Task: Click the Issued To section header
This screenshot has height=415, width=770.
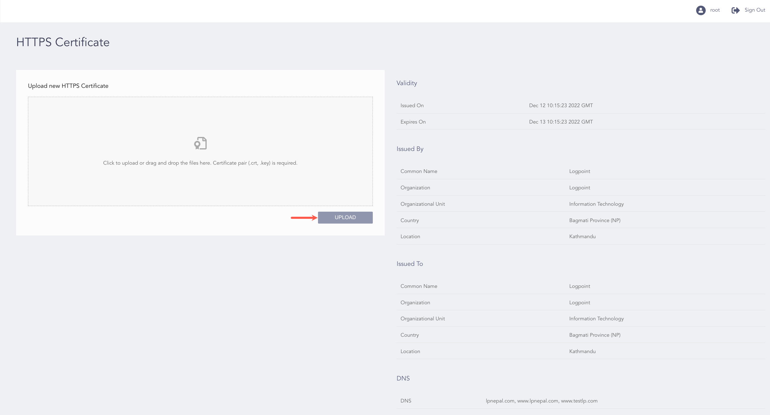Action: (409, 263)
